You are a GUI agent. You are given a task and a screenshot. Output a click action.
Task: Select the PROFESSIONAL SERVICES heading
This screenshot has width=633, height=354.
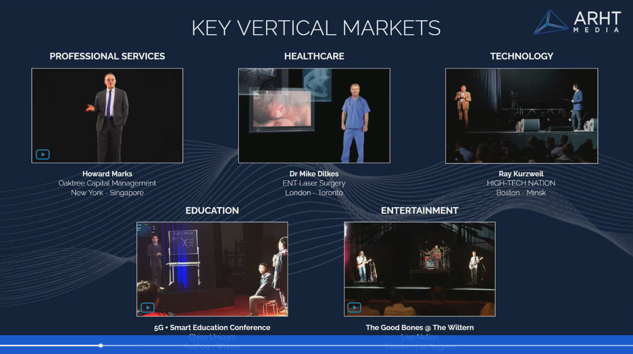tap(107, 56)
